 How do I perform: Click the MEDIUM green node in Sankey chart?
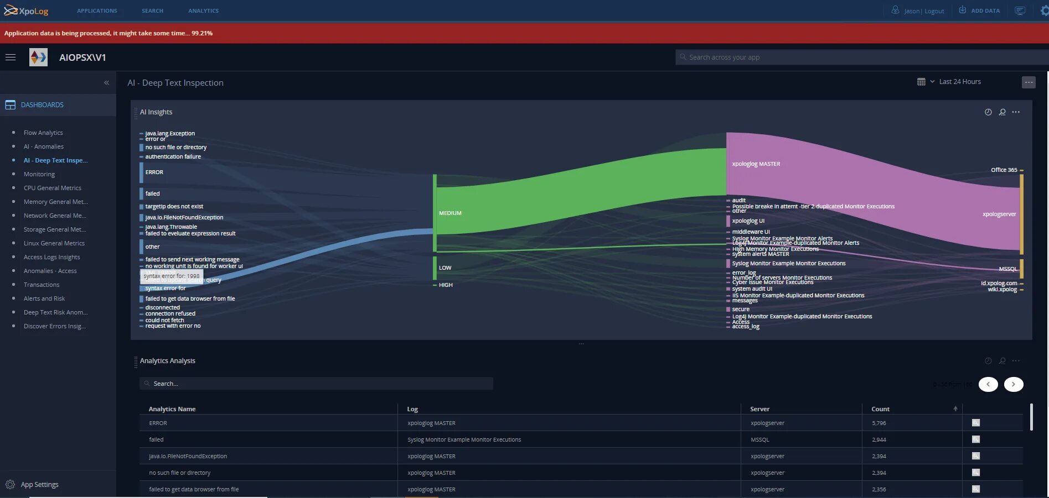pos(435,213)
